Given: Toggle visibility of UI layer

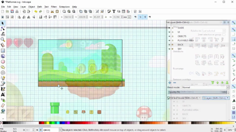Looking at the screenshot, I should 169,32.
